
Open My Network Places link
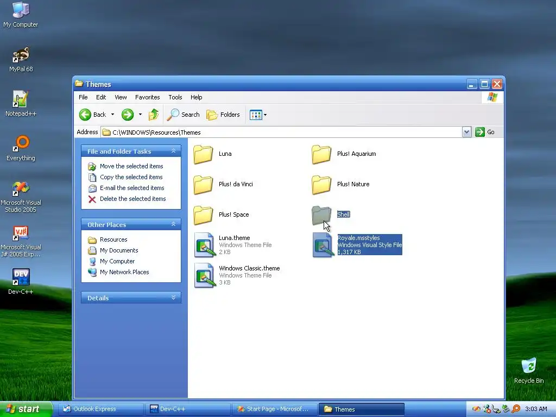pyautogui.click(x=124, y=273)
